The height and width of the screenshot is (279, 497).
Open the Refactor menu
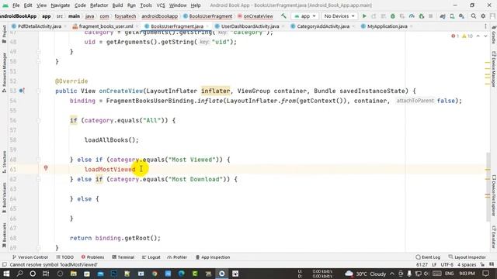[99, 5]
